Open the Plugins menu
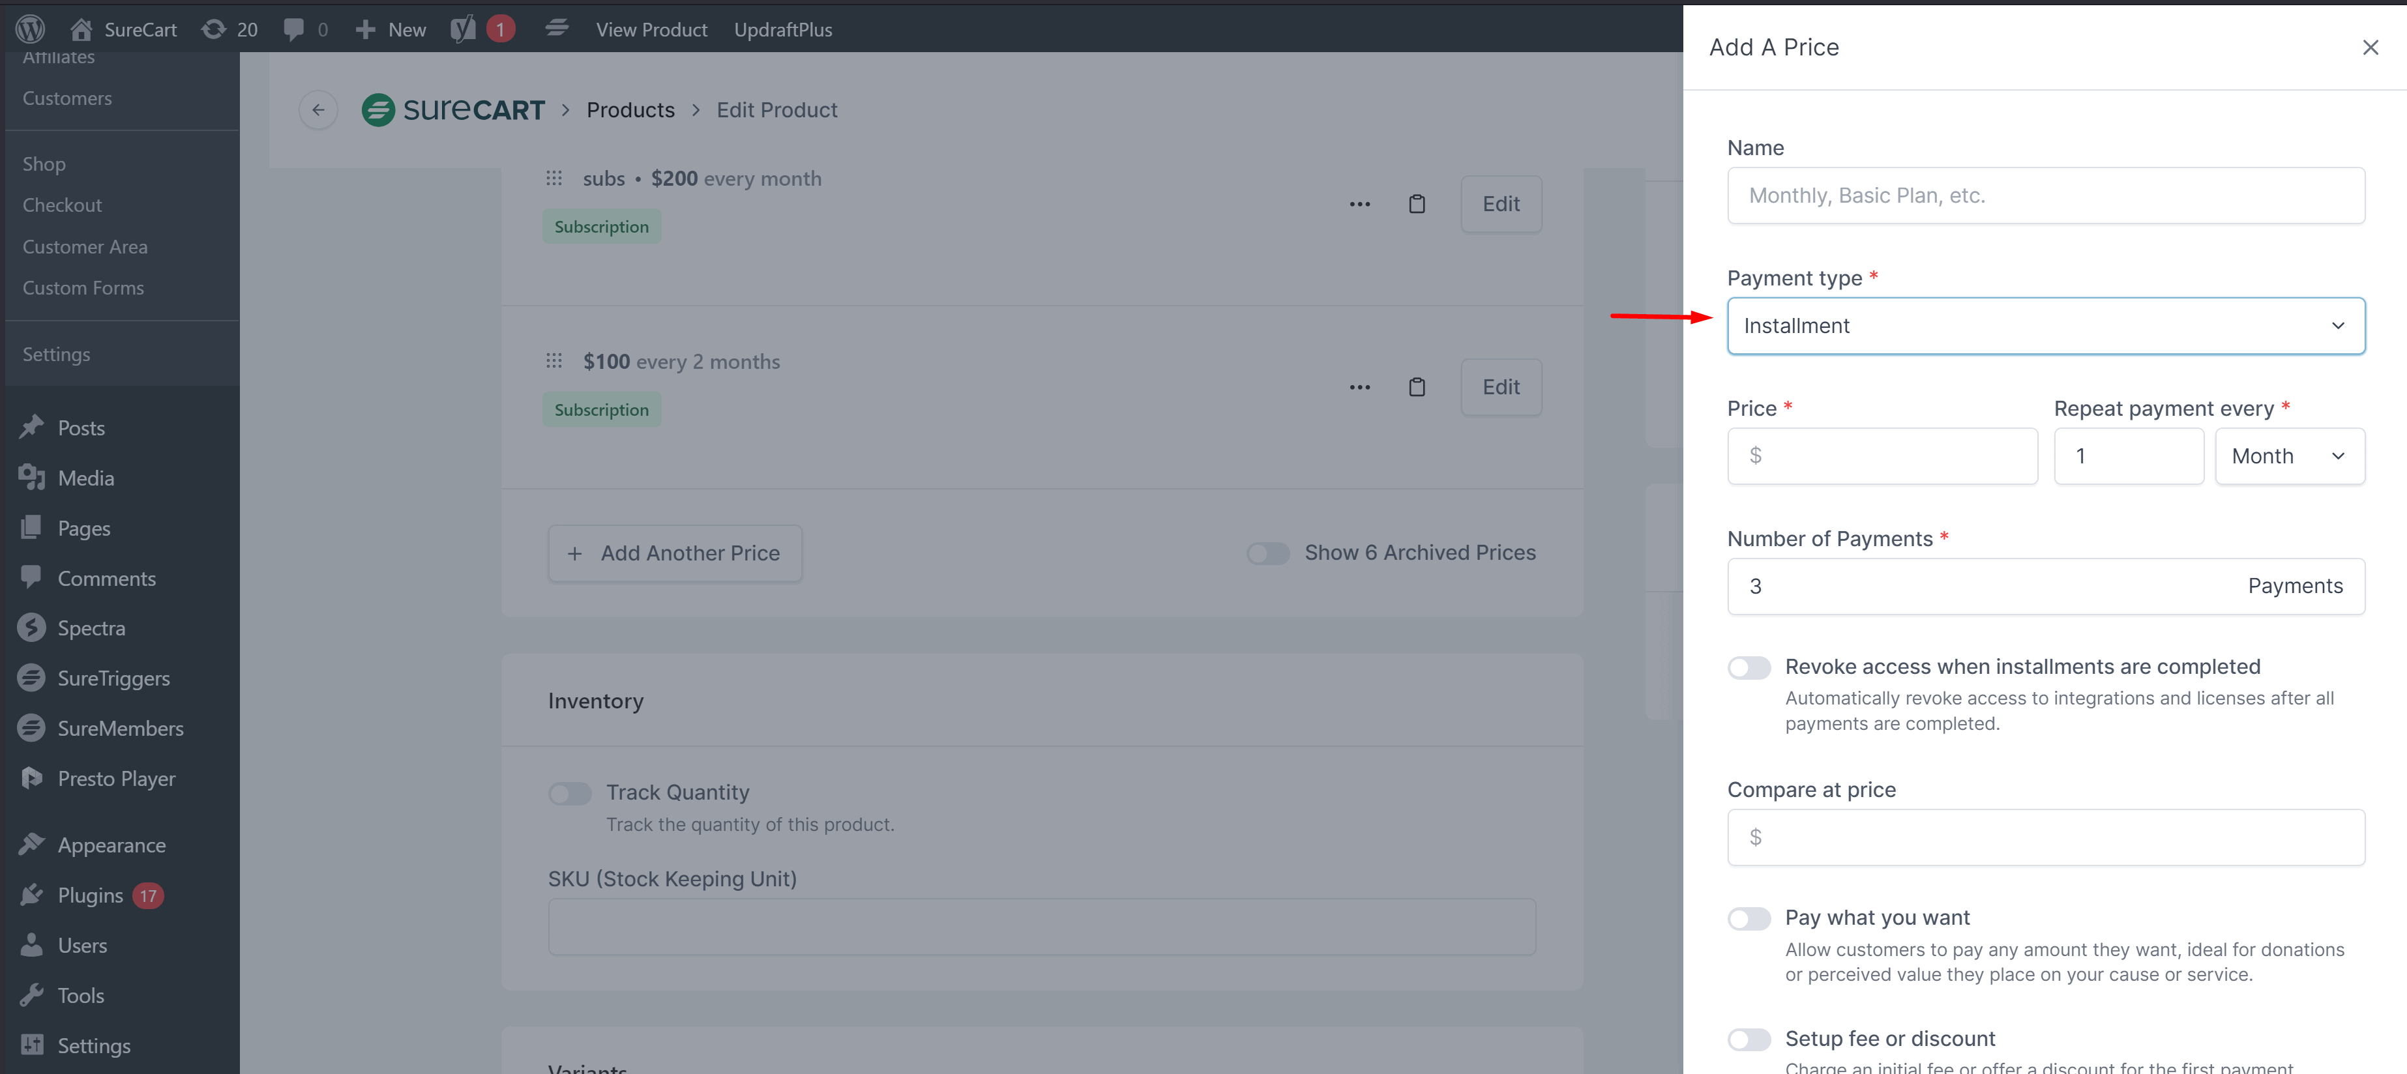This screenshot has width=2407, height=1074. click(x=91, y=895)
